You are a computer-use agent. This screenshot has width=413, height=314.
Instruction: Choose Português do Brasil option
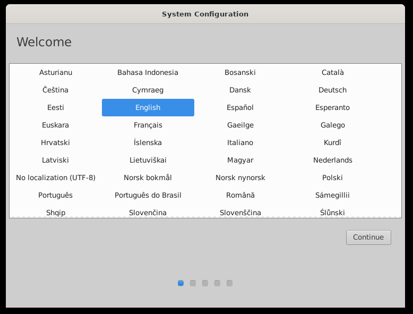tap(148, 195)
